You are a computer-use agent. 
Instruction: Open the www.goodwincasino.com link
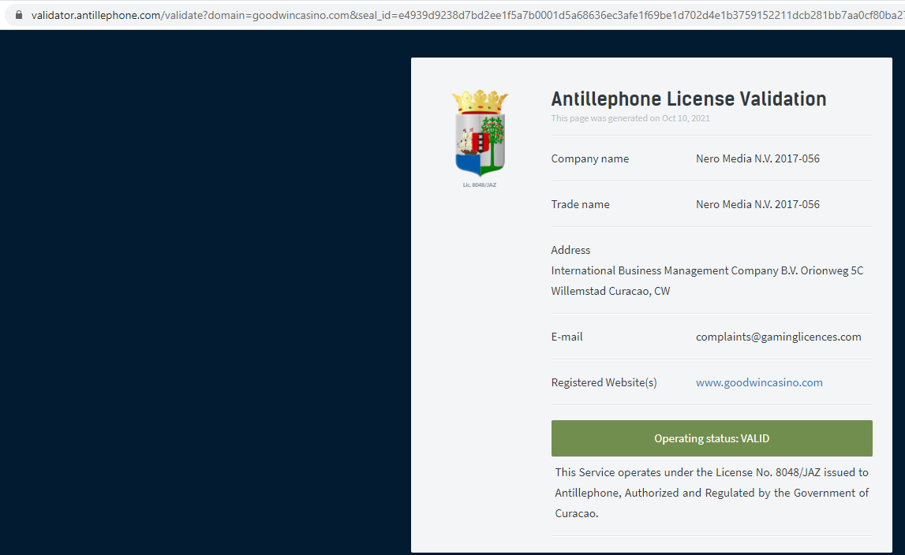[758, 382]
